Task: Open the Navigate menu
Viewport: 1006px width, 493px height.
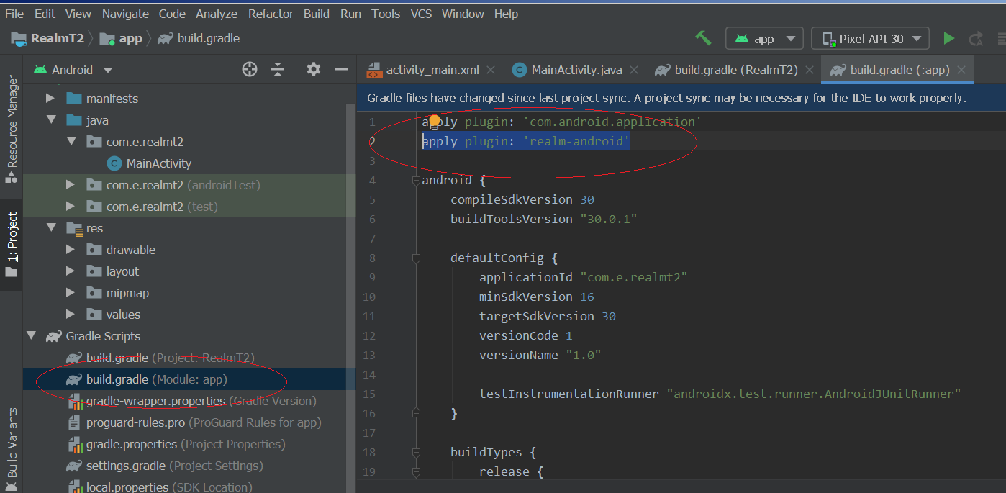Action: (125, 14)
